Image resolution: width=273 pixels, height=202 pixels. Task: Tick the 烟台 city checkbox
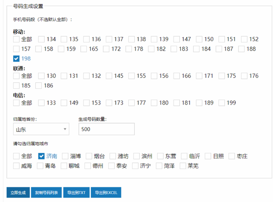(x=89, y=156)
